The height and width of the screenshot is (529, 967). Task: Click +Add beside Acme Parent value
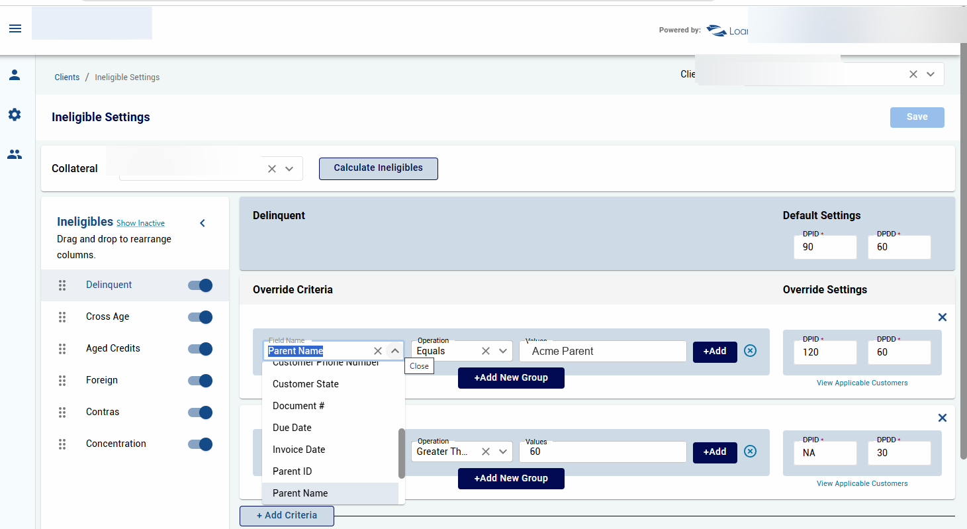[715, 352]
